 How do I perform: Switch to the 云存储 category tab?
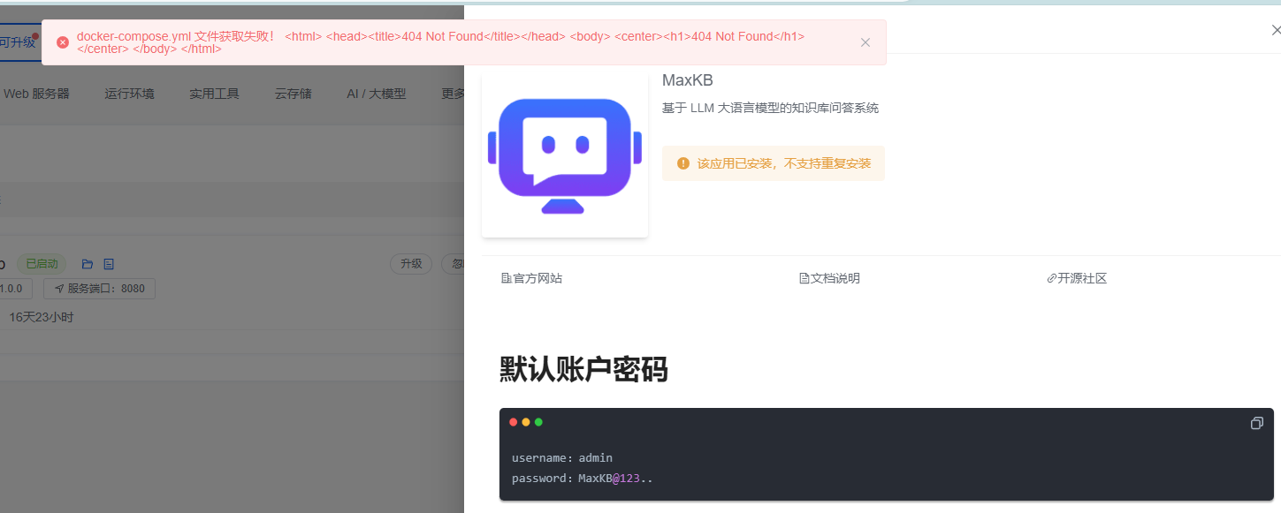coord(293,94)
